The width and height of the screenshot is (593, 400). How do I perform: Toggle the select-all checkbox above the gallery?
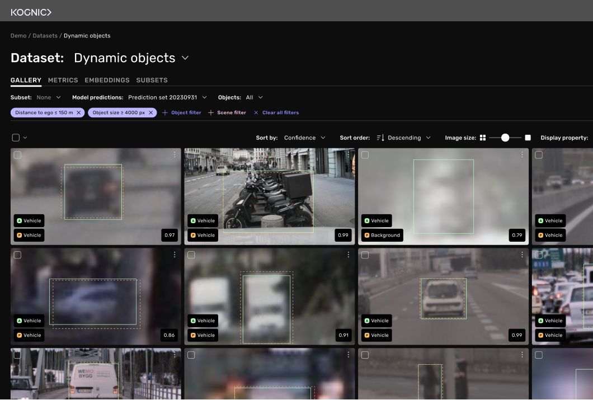click(16, 138)
